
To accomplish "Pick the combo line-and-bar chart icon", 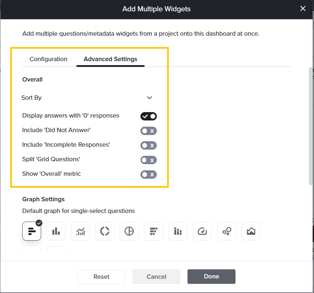I will click(x=80, y=231).
